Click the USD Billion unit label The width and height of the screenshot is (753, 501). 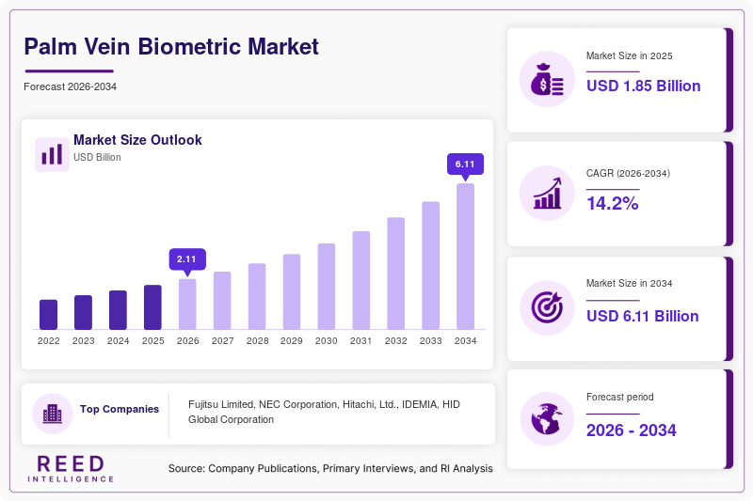point(97,157)
